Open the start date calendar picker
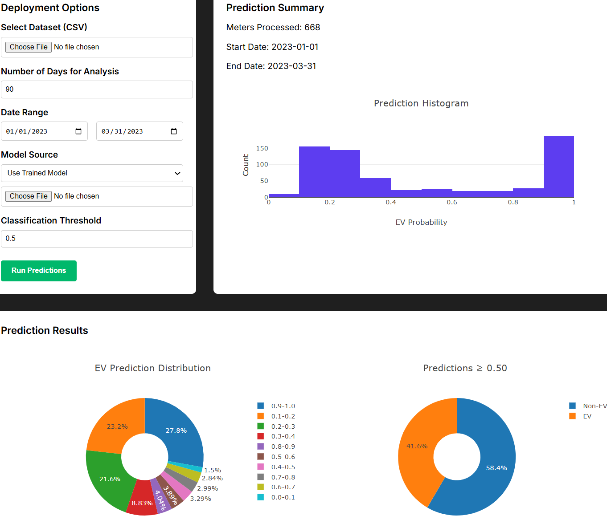This screenshot has height=532, width=607. 78,131
